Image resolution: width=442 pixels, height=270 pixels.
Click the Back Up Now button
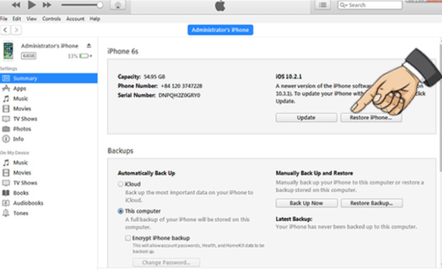pyautogui.click(x=306, y=203)
